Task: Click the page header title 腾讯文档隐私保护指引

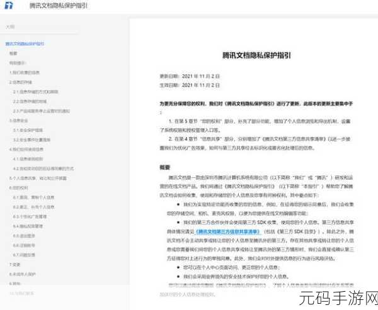Action: pyautogui.click(x=59, y=6)
